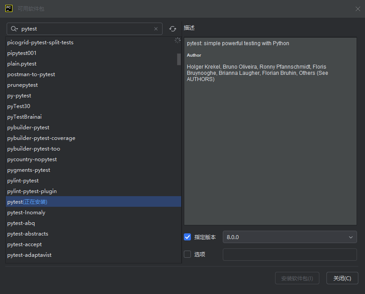Close the available packages dialog
Screen dimensions: 365x294
358,9
